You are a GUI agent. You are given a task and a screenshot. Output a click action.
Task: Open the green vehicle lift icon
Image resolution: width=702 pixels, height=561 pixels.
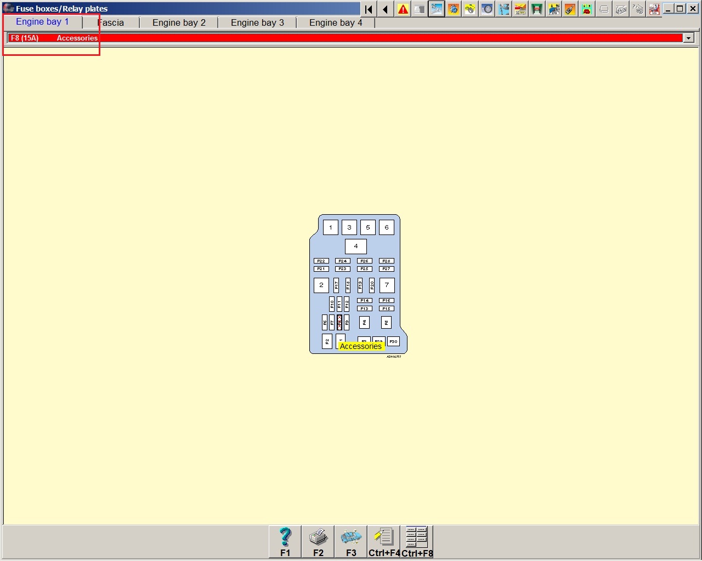click(x=537, y=9)
